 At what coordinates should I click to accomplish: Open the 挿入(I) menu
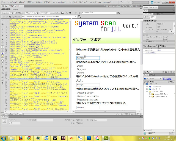[x=38, y=2]
